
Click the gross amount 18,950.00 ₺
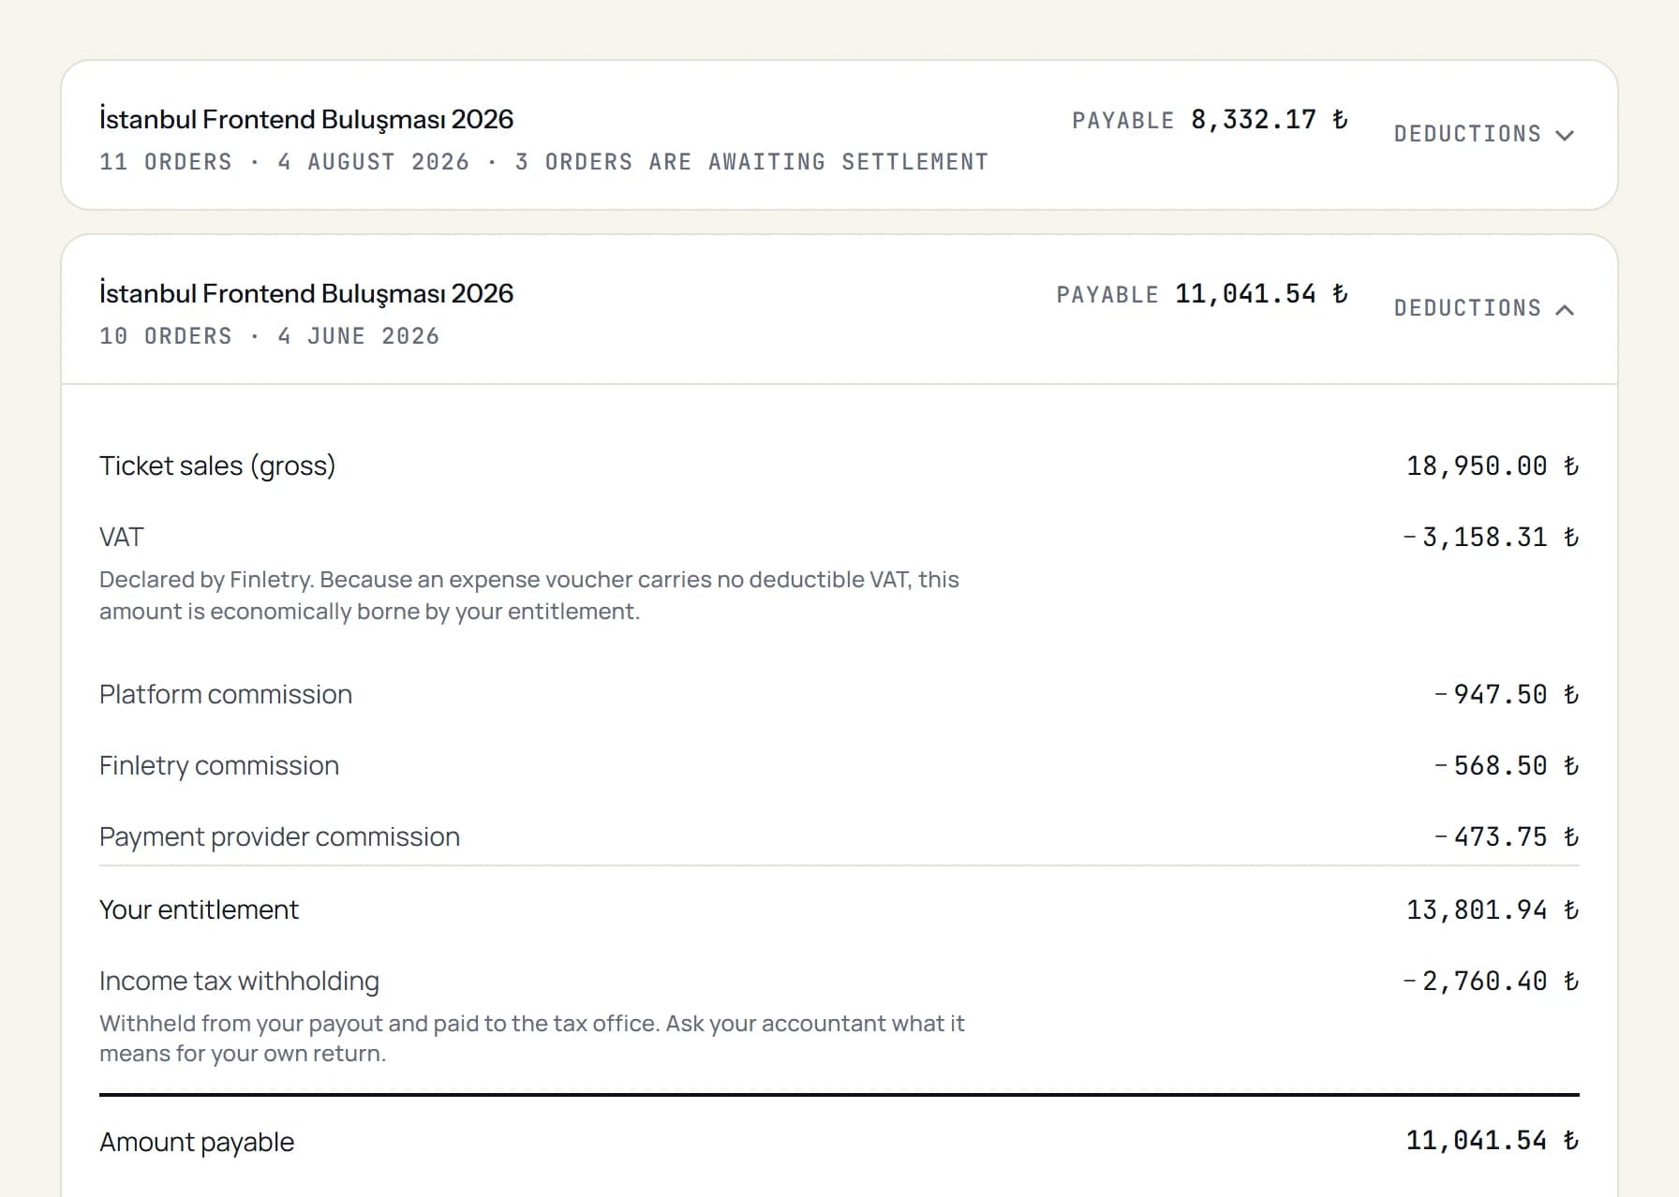click(x=1493, y=466)
